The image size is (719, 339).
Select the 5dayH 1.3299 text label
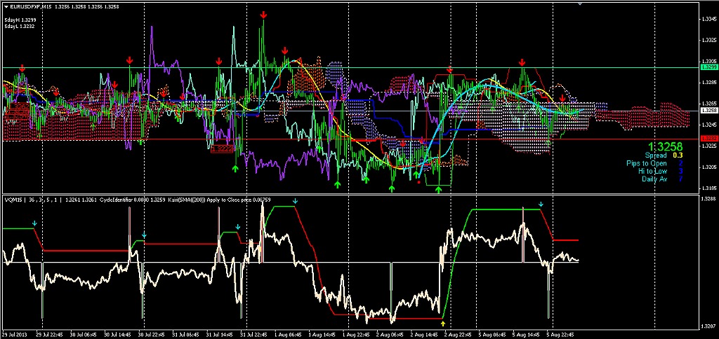20,20
